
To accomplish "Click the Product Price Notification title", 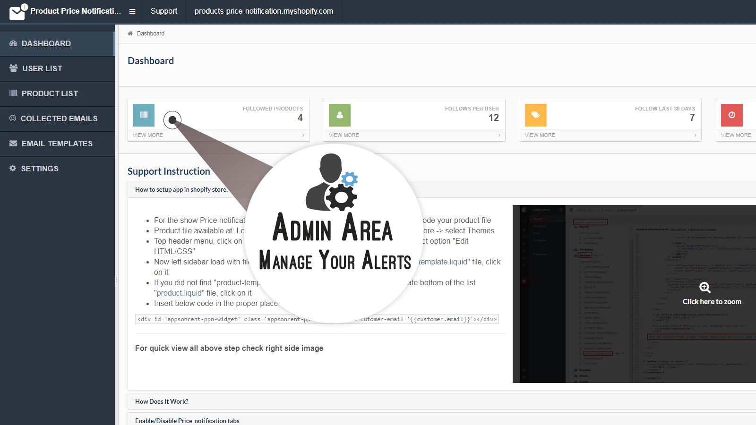I will point(76,11).
